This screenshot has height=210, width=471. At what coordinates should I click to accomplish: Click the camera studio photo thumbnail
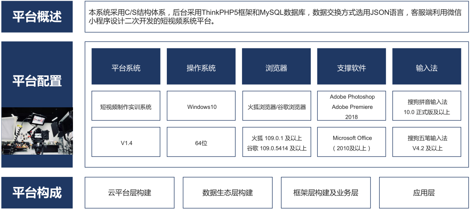pyautogui.click(x=37, y=131)
